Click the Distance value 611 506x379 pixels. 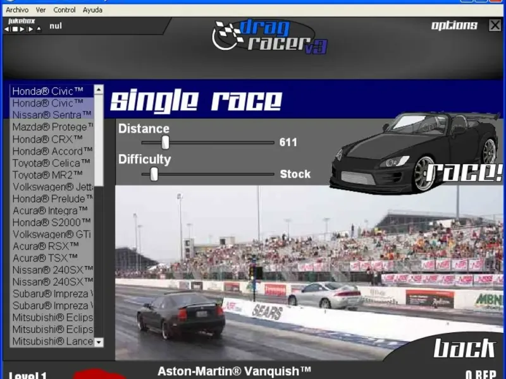pos(288,142)
